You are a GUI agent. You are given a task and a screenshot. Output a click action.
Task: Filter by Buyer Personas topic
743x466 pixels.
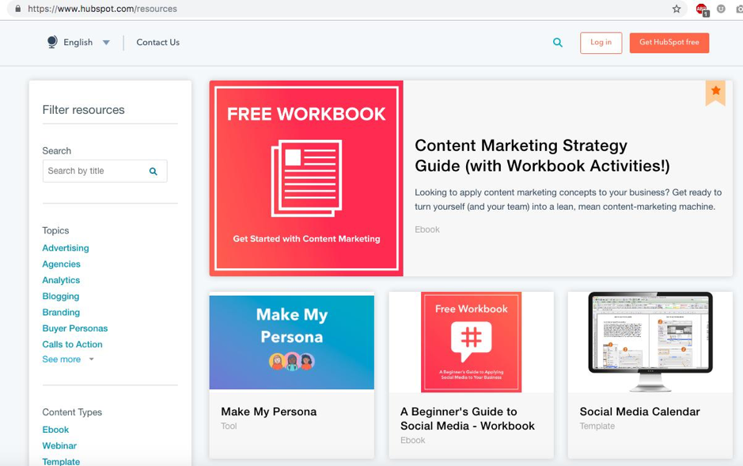point(75,328)
